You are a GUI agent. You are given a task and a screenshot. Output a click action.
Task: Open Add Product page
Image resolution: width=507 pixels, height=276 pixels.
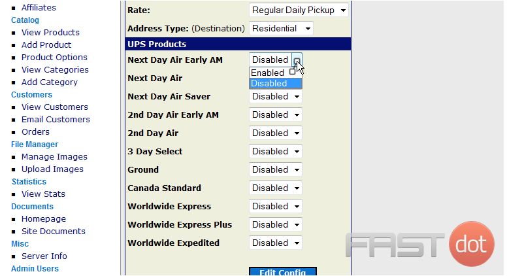click(x=46, y=44)
